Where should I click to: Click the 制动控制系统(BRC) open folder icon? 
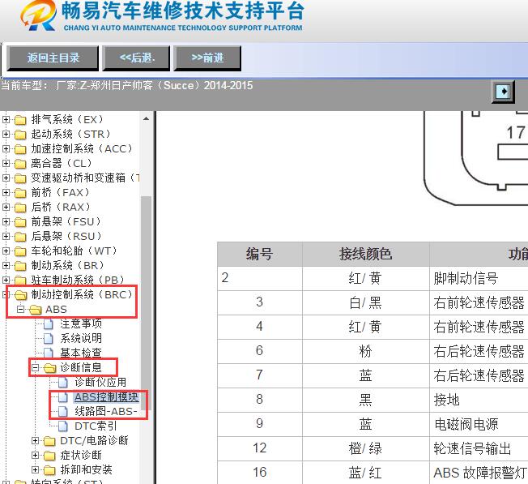[20, 295]
